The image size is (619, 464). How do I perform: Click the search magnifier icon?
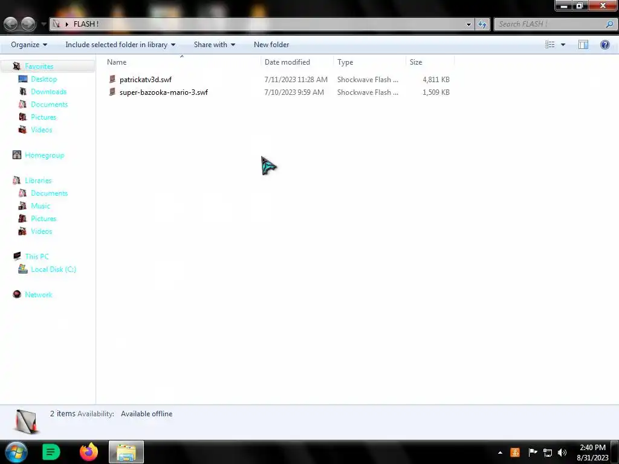click(x=610, y=24)
